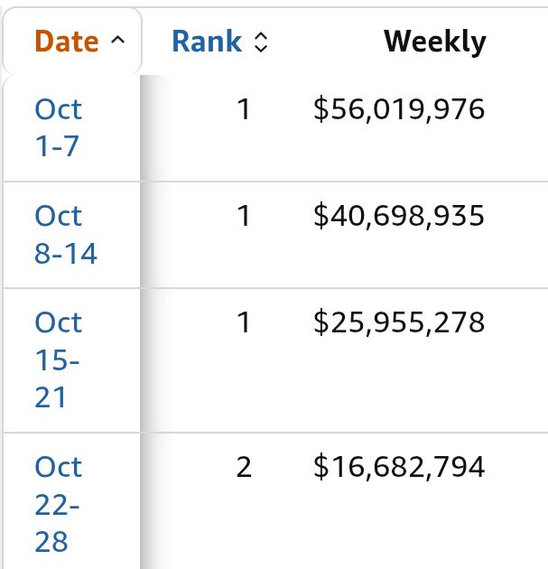The image size is (548, 569).
Task: Click the $56,019,976 weekly gross value
Action: (399, 109)
